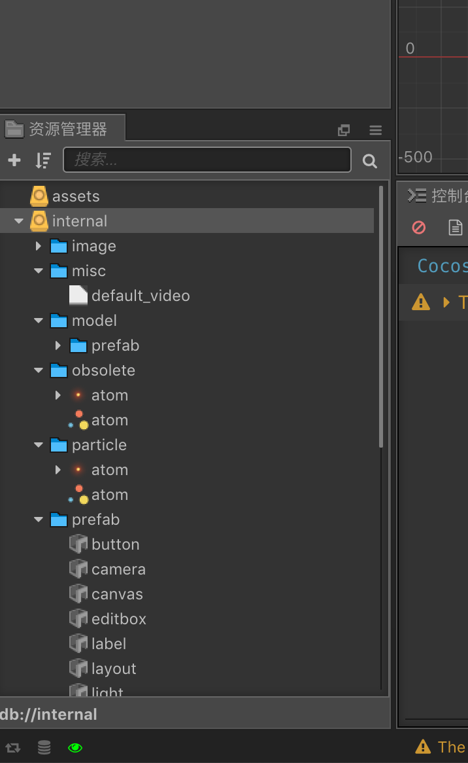Viewport: 468px width, 763px height.
Task: Click the red clear console icon
Action: pyautogui.click(x=419, y=227)
